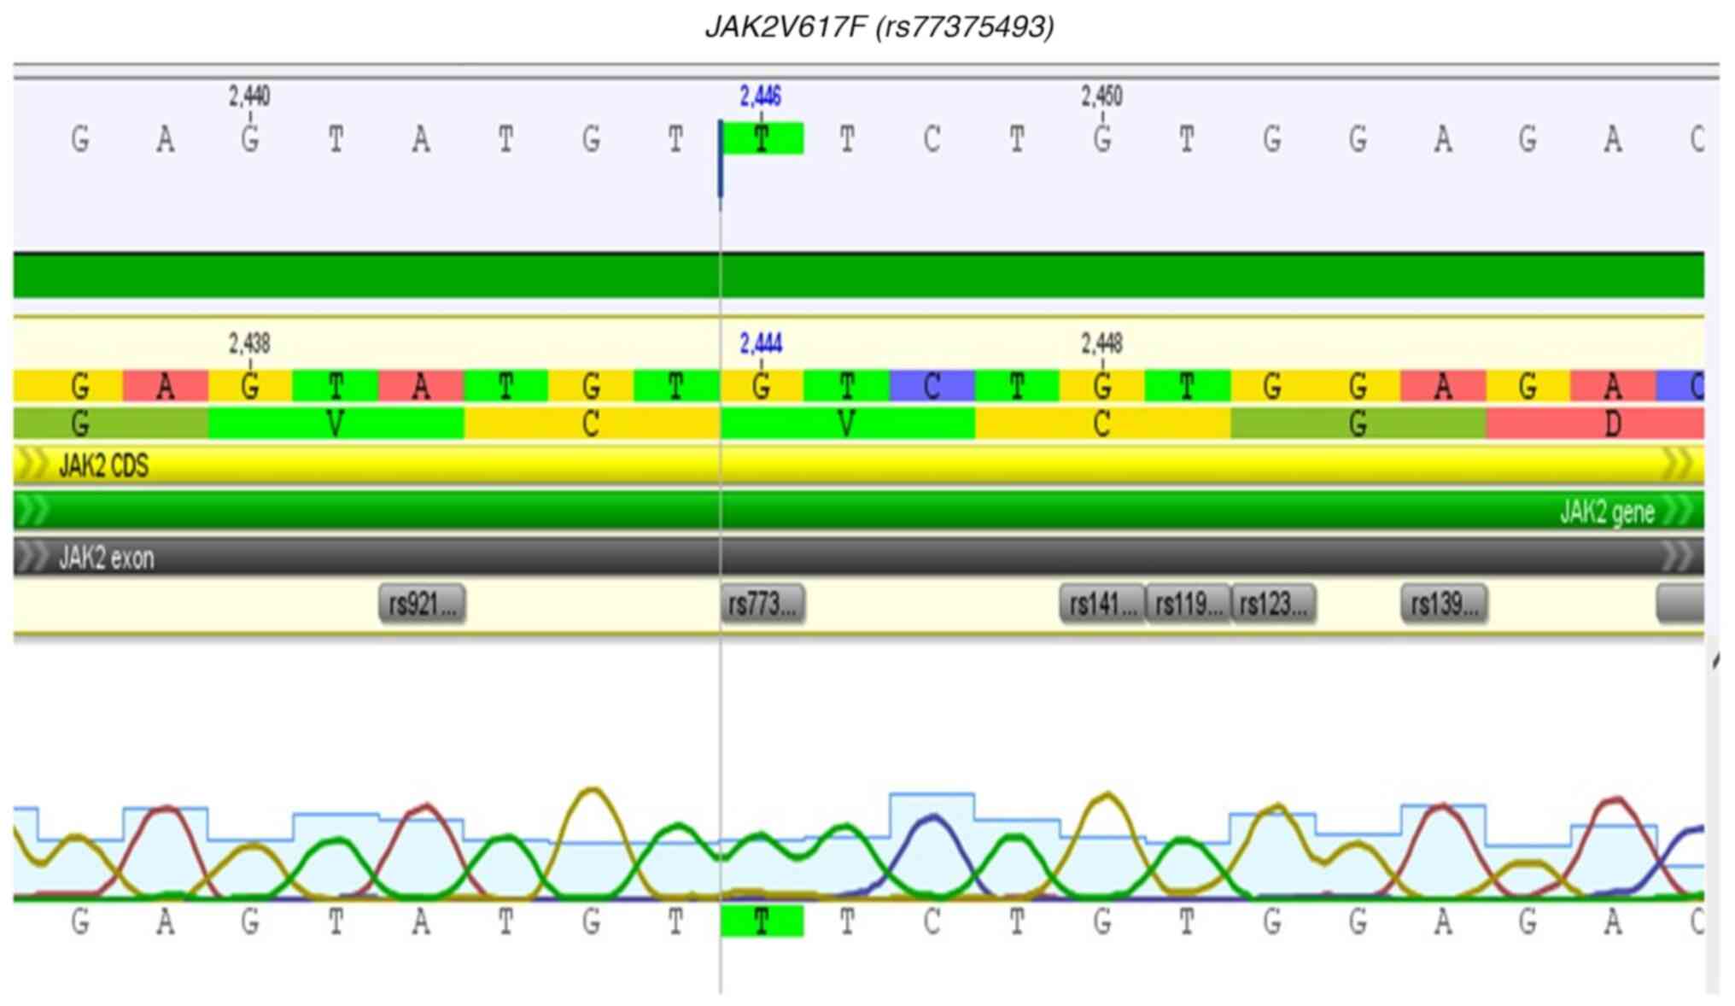This screenshot has height=1006, width=1735.
Task: Click the right arrow on JAK2 gene
Action: [1679, 512]
